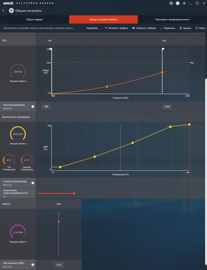The height and width of the screenshot is (270, 207).
Task: Select the third yellow fan curve point
Action: click(133, 143)
